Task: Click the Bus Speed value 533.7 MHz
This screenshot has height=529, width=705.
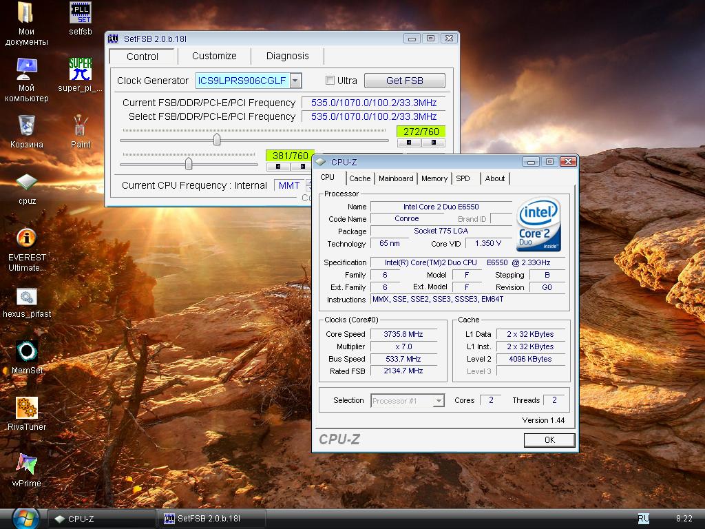Action: coord(403,359)
